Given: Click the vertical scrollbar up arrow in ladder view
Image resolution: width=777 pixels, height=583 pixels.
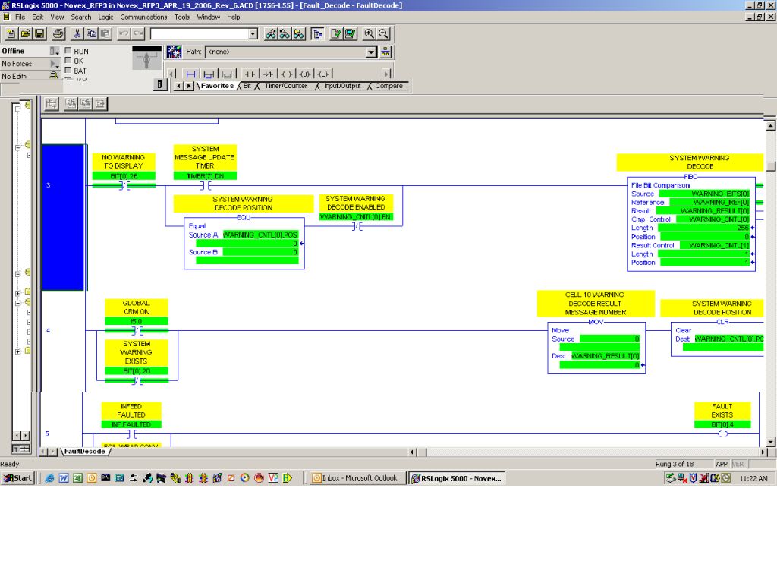Looking at the screenshot, I should pyautogui.click(x=771, y=126).
